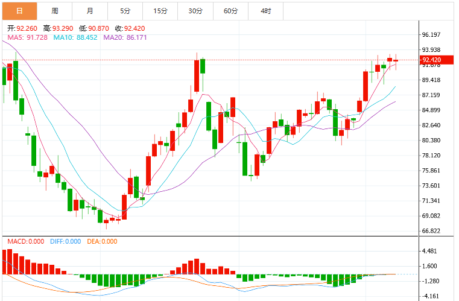This screenshot has width=459, height=301.
Task: Click the DIFF: 0.000 indicator label
Action: (65, 241)
